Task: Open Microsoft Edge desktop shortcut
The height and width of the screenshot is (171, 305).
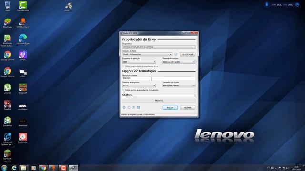Action: point(23,39)
